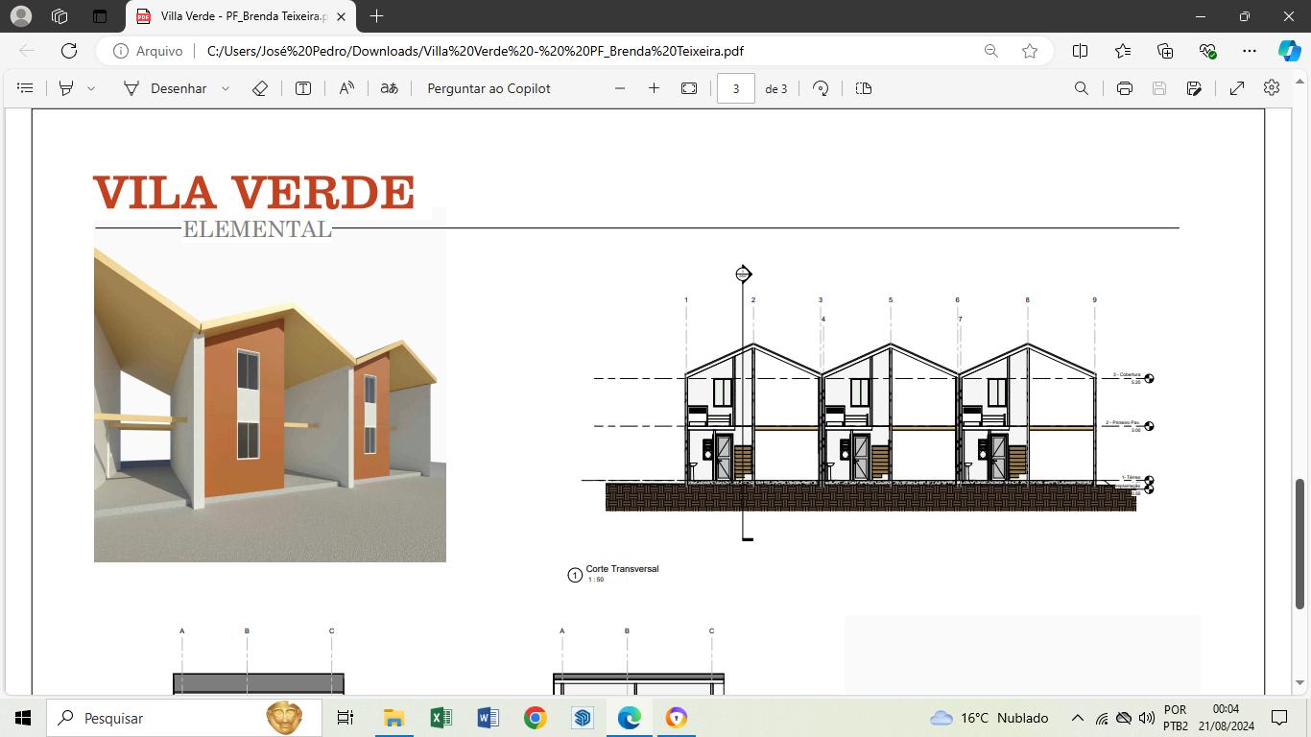Click the vertical scrollbar thumb

1300,543
